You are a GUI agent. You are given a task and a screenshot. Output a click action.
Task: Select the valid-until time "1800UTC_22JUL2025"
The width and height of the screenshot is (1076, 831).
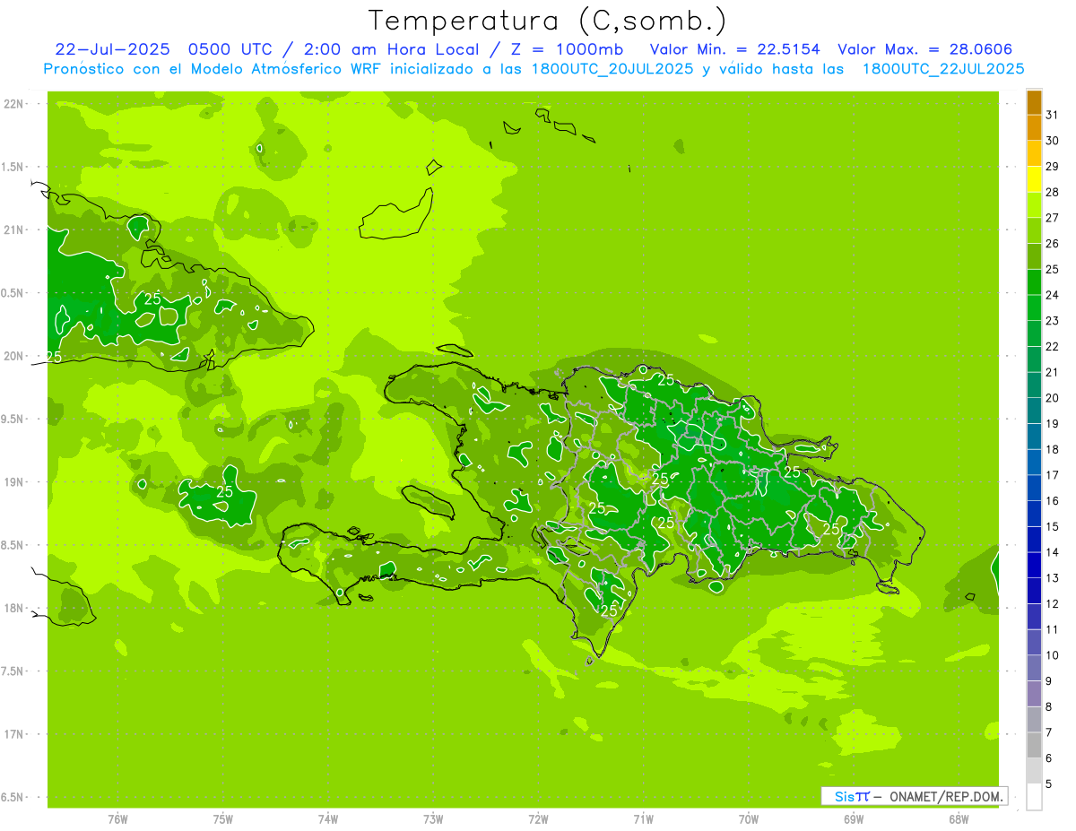point(943,69)
